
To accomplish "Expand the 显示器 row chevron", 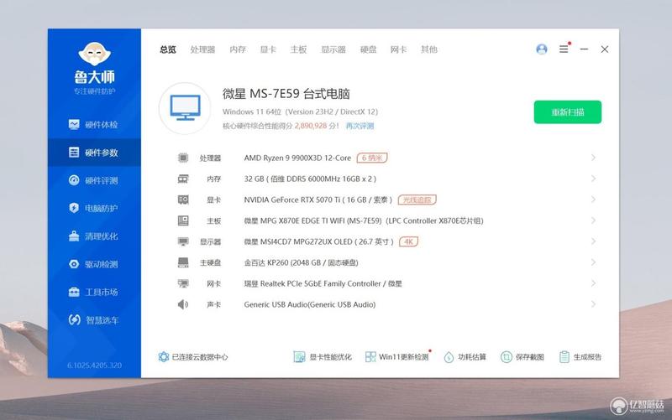I will [593, 241].
